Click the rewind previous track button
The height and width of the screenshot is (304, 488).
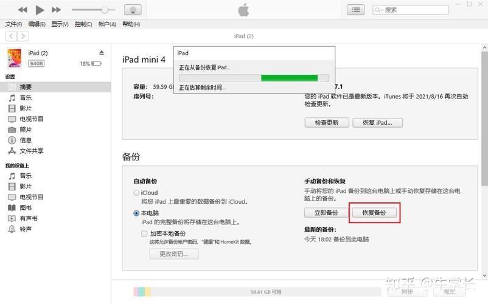pyautogui.click(x=23, y=10)
